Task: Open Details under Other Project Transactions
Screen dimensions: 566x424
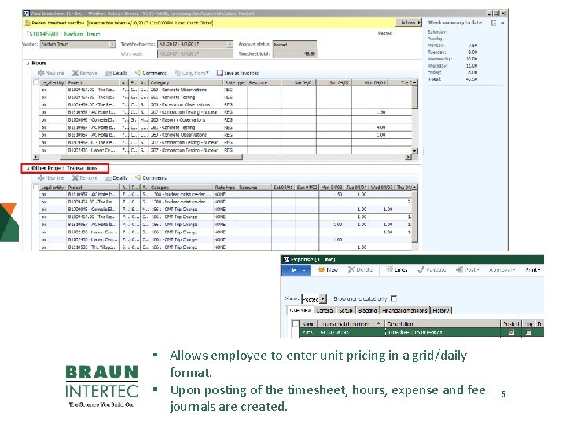Action: [x=116, y=178]
